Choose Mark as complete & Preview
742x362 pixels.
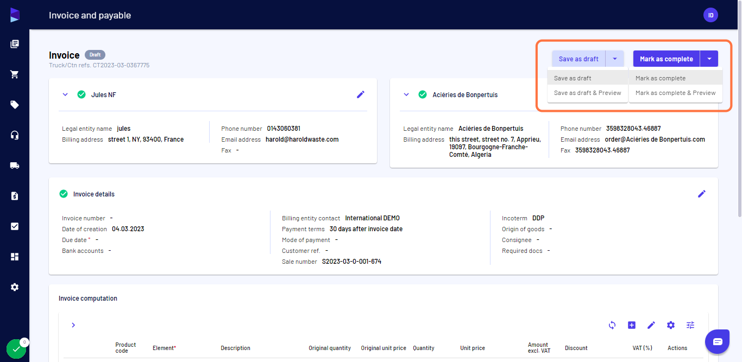[x=676, y=93]
